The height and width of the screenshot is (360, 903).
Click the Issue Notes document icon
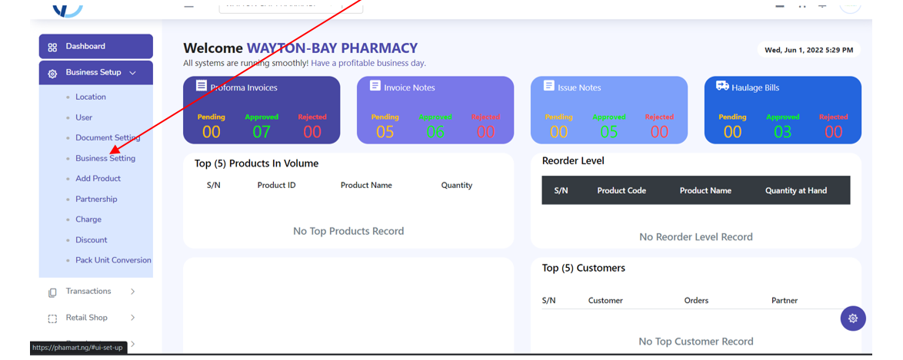[x=549, y=86]
